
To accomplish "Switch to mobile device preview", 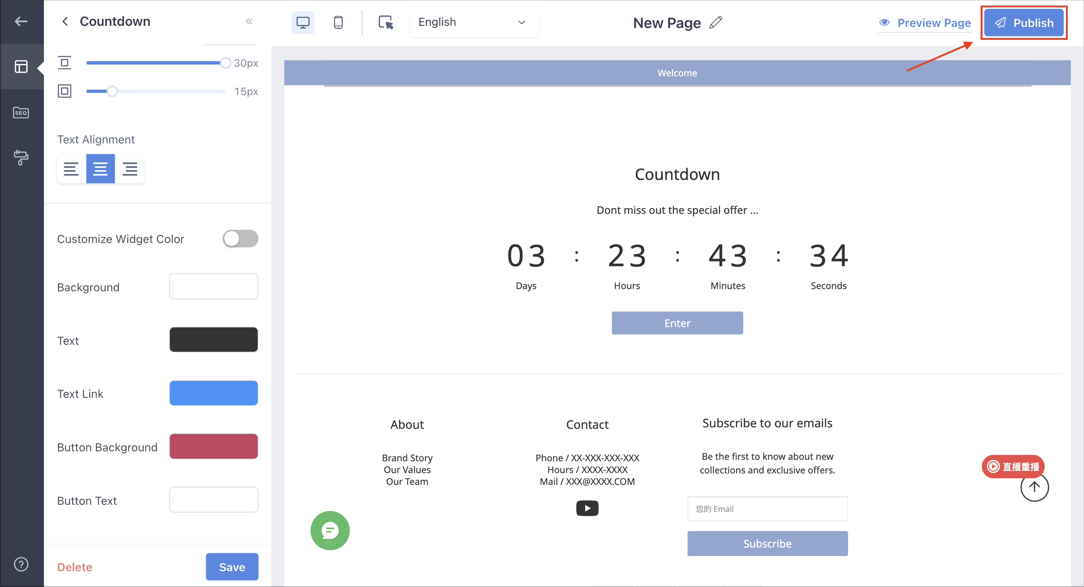I will (338, 22).
